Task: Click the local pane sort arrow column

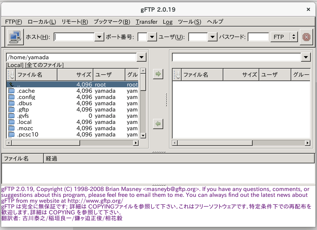Action: point(11,75)
